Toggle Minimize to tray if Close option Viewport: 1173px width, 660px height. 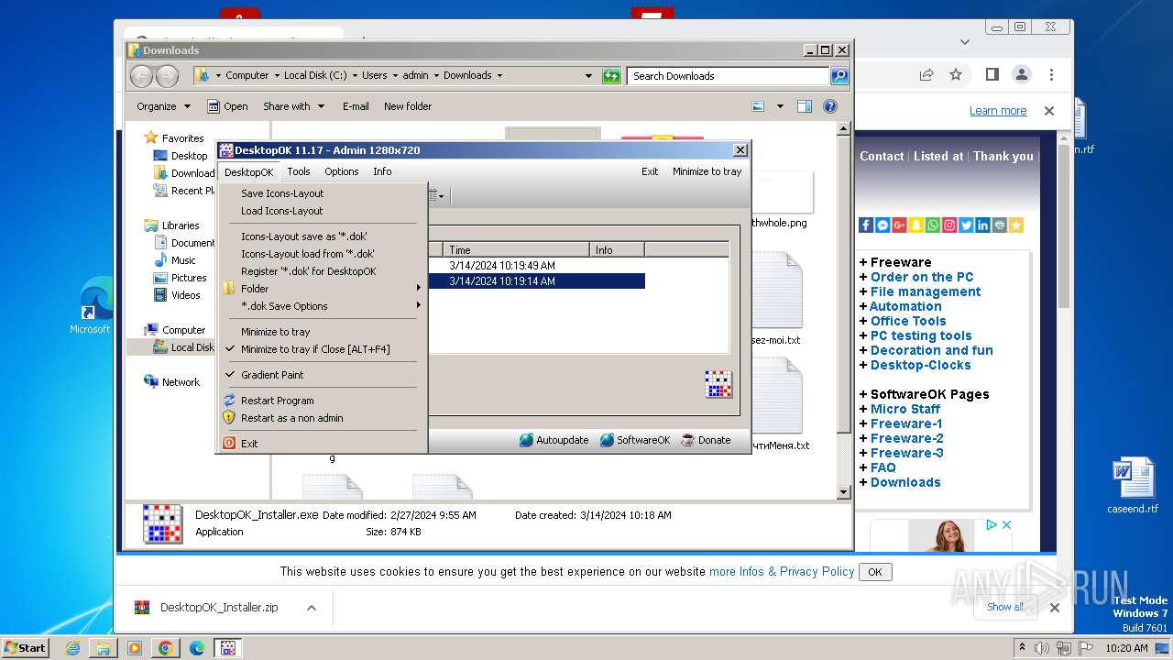tap(315, 349)
